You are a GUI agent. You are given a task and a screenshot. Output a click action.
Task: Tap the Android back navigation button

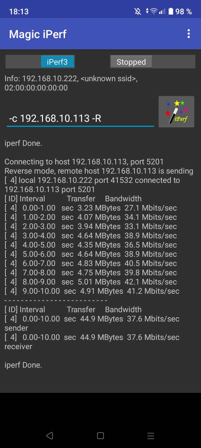pyautogui.click(x=50, y=436)
